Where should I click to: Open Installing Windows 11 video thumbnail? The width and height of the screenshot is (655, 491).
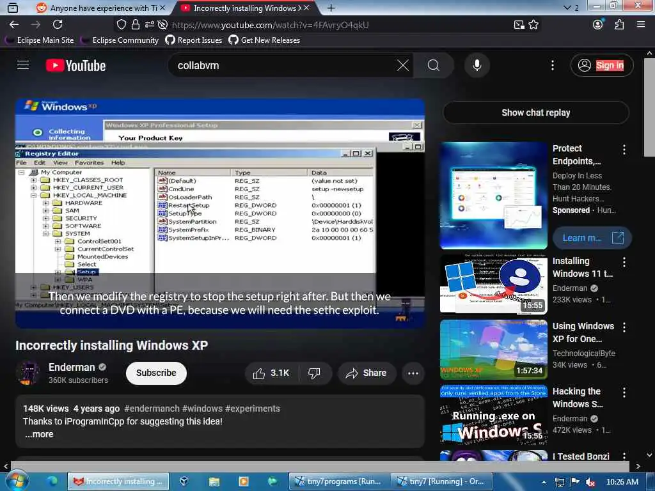[493, 284]
